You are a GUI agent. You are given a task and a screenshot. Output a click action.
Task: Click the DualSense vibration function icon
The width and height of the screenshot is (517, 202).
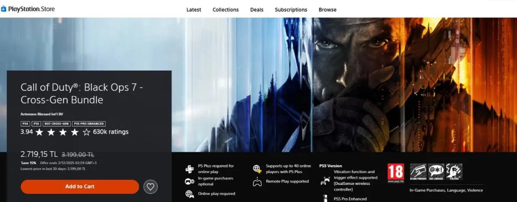[x=325, y=181]
